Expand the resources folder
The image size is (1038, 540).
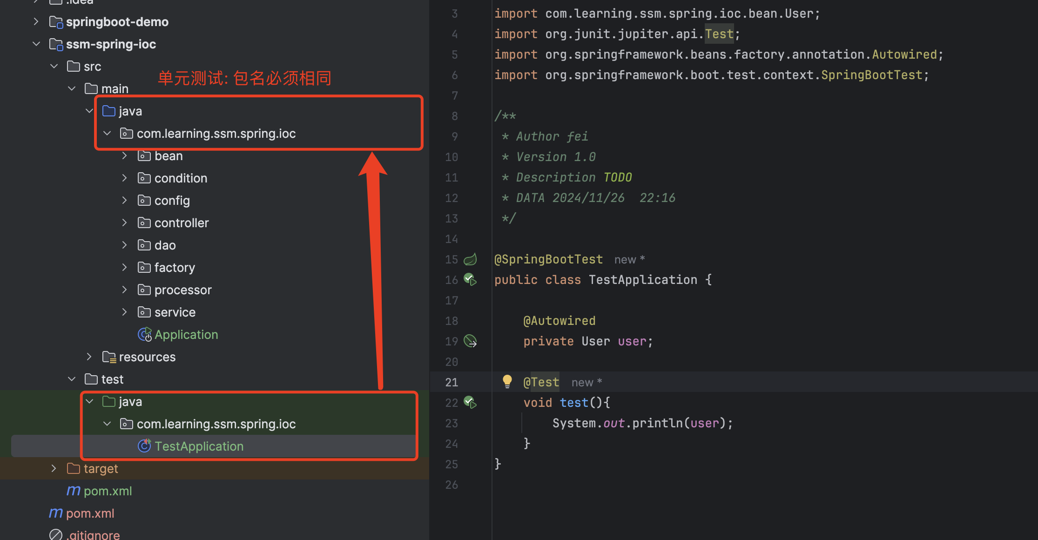tap(89, 357)
